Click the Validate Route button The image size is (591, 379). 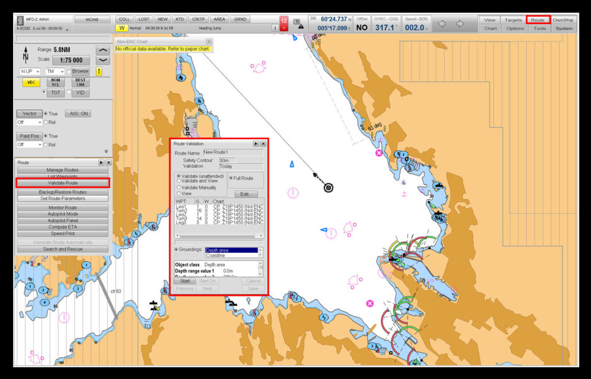click(x=63, y=183)
